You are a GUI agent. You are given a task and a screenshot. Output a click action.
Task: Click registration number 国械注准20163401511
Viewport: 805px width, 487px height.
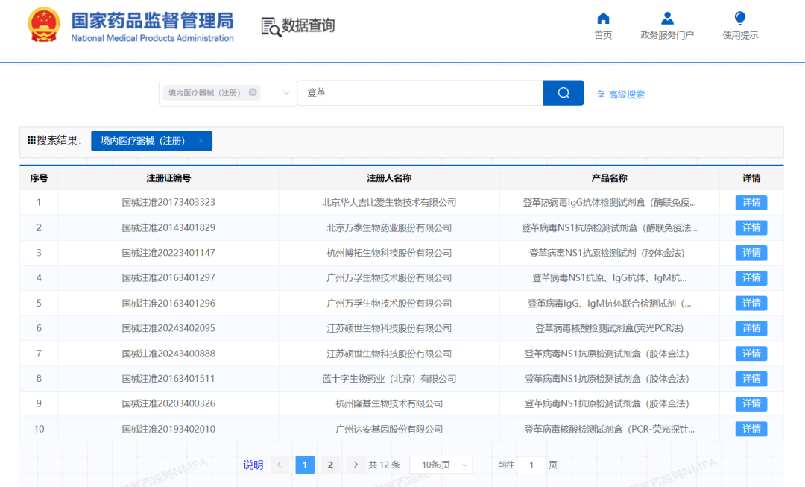point(168,379)
